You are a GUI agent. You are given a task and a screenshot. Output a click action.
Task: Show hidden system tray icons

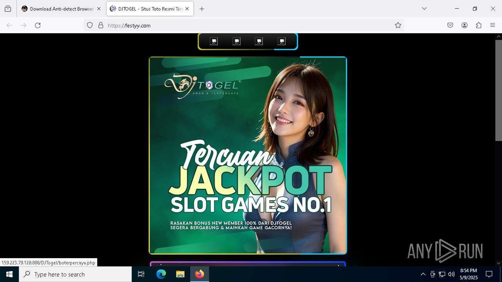click(423, 274)
